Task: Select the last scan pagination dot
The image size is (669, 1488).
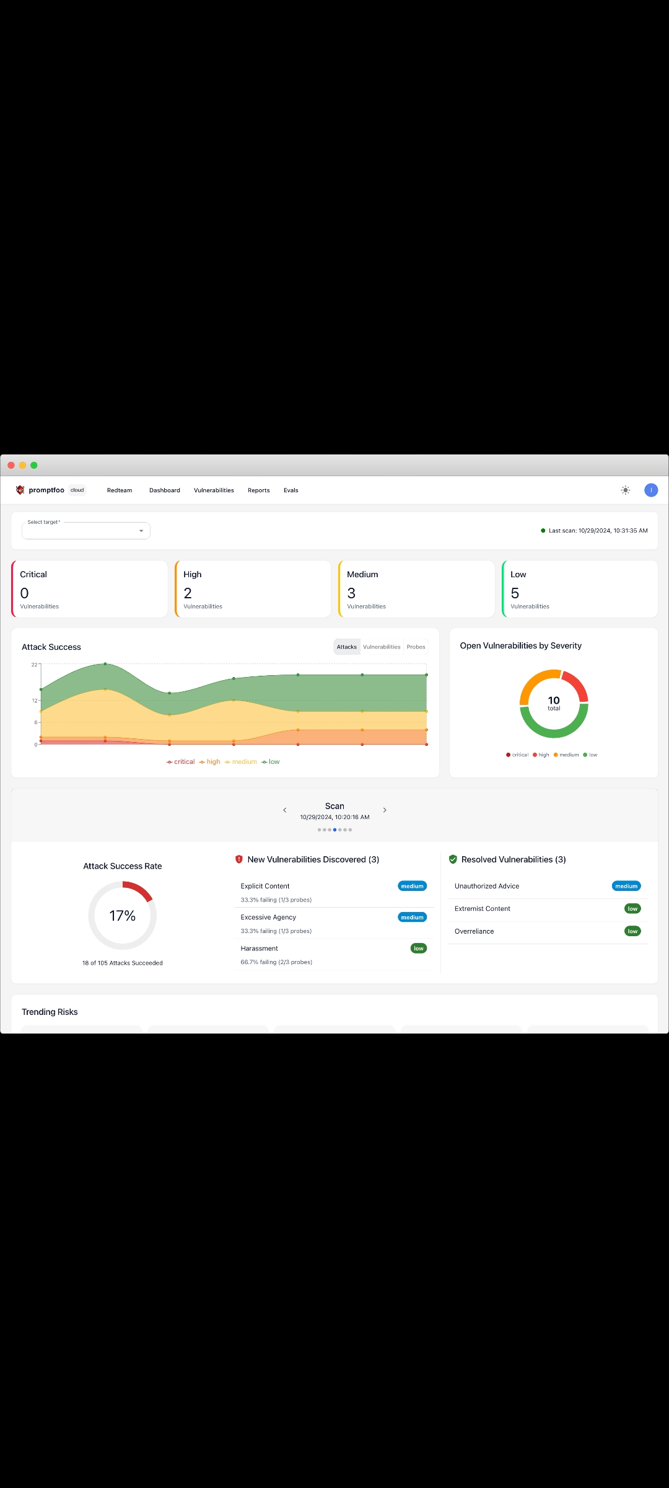Action: [x=350, y=830]
